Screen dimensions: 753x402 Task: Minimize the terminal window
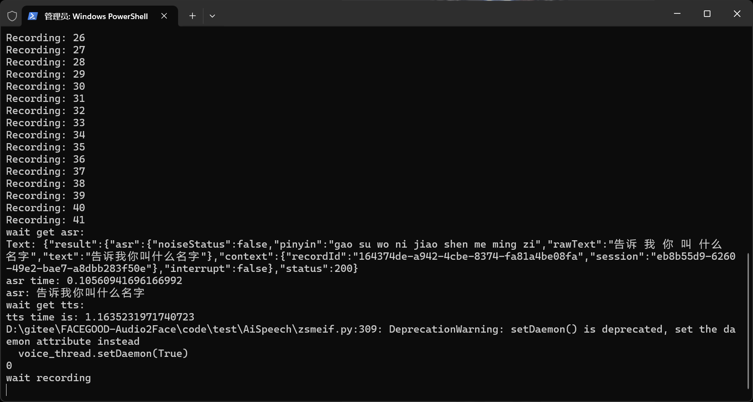pos(677,14)
